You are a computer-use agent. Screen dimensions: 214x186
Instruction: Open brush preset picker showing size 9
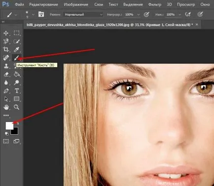tap(27, 14)
